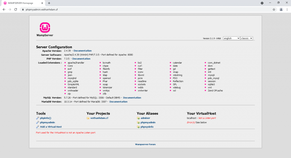Click the folder icon beside phpsysinfo alias
291x158 pixels.
[x=138, y=127]
